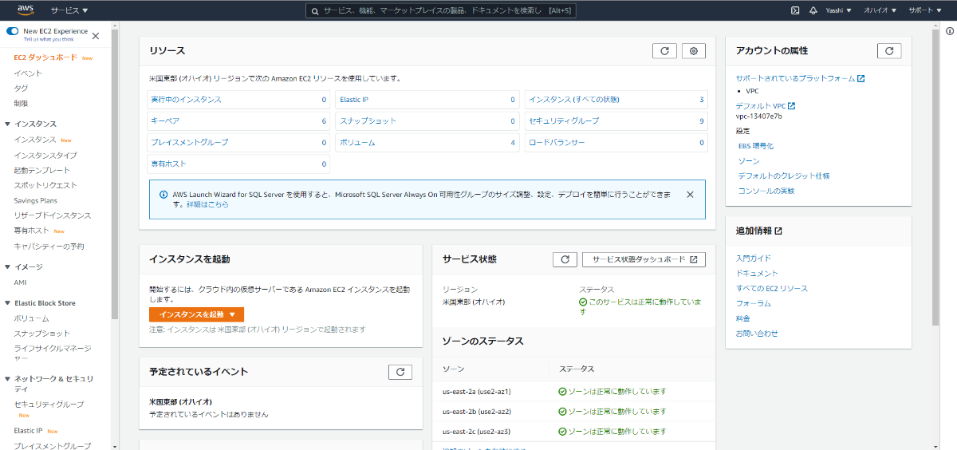Viewport: 957px width, 450px height.
Task: Open the notifications bell icon
Action: coord(813,10)
